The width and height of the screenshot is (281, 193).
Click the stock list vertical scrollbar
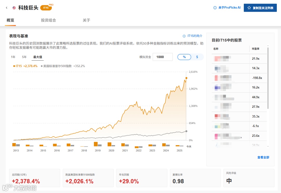pos(268,78)
